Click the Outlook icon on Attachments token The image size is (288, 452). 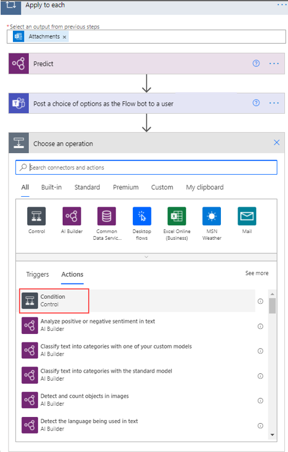click(x=18, y=37)
